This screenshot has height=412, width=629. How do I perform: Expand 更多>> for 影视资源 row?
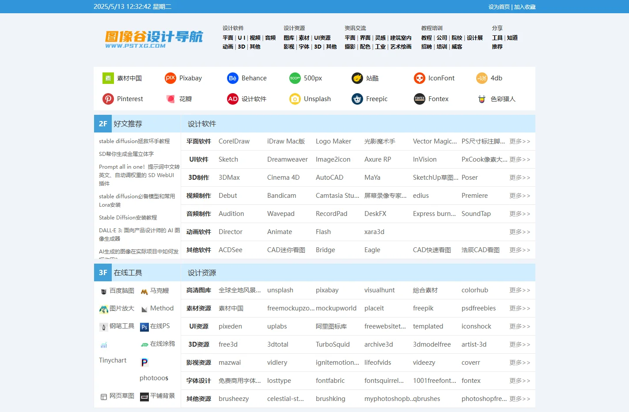519,363
